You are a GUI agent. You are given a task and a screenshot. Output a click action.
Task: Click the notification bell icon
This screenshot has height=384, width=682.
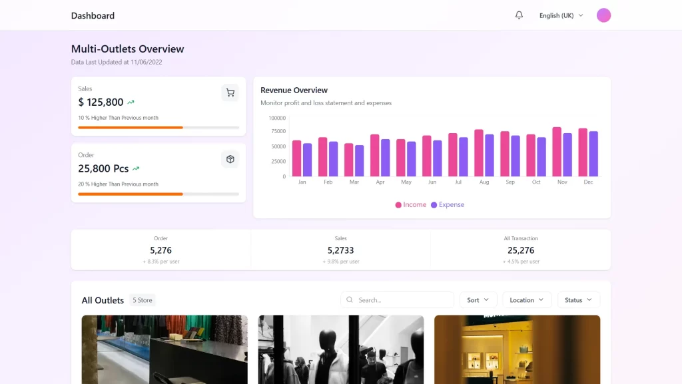519,15
